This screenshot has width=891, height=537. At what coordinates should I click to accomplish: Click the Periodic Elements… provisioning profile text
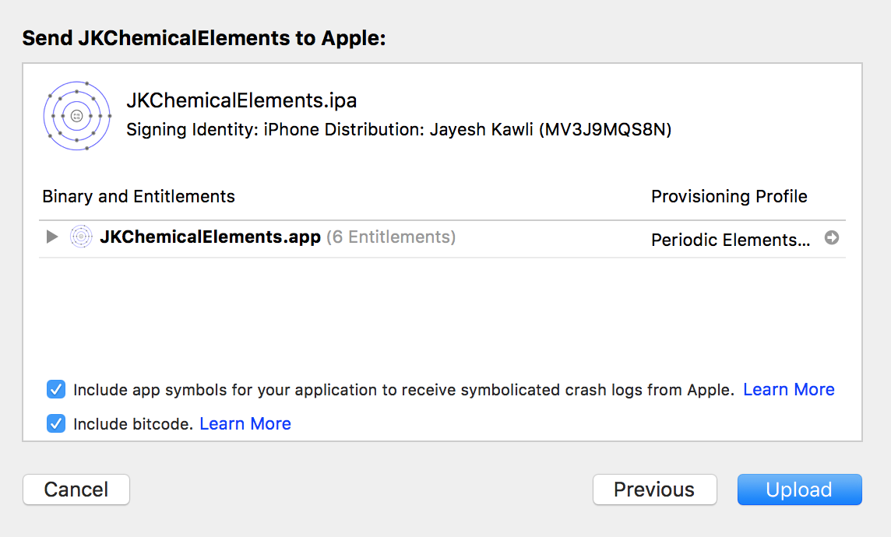click(x=731, y=240)
